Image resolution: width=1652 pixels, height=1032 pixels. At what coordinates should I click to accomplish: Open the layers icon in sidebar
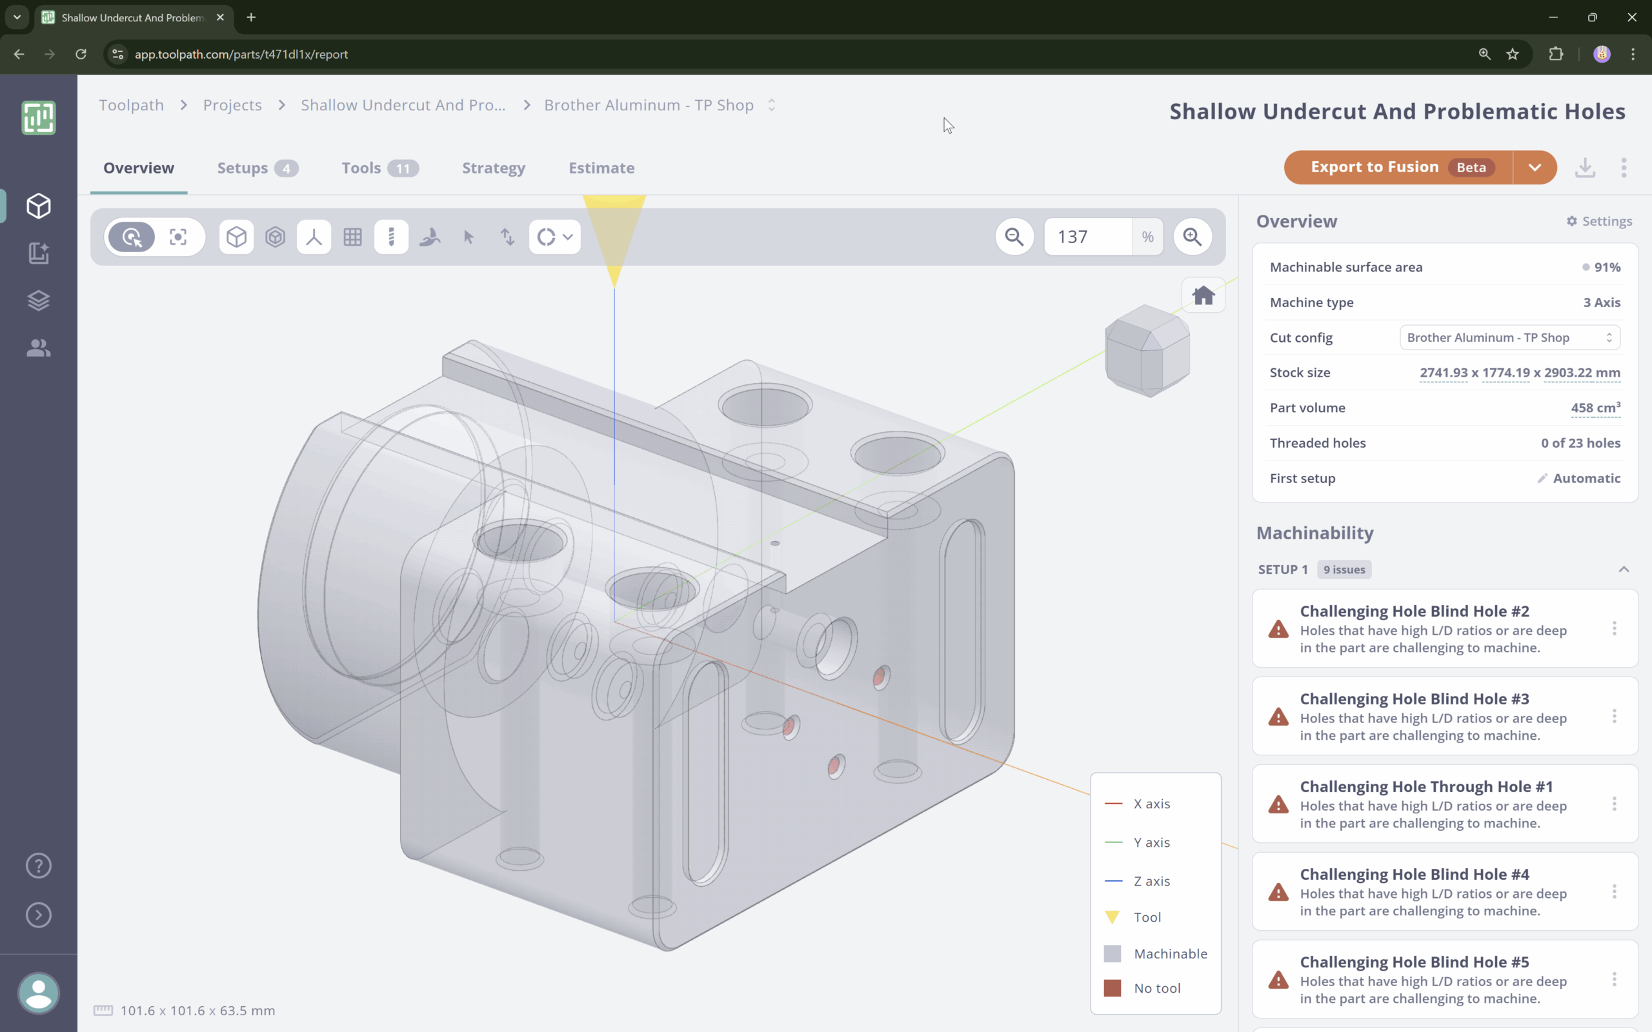click(x=38, y=301)
